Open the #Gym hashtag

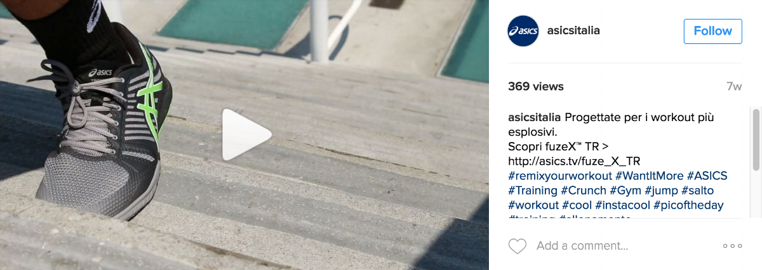coord(625,190)
